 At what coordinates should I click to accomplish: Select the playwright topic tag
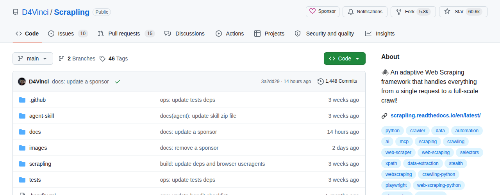click(396, 185)
